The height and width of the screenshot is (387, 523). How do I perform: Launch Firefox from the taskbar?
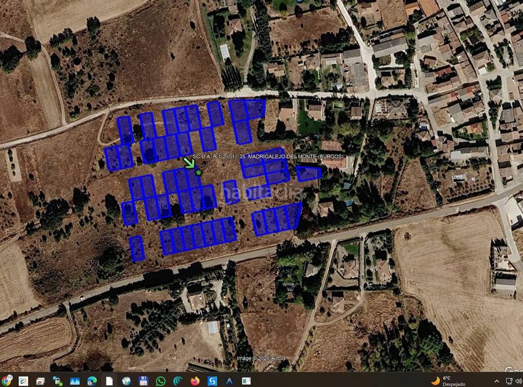(x=195, y=381)
